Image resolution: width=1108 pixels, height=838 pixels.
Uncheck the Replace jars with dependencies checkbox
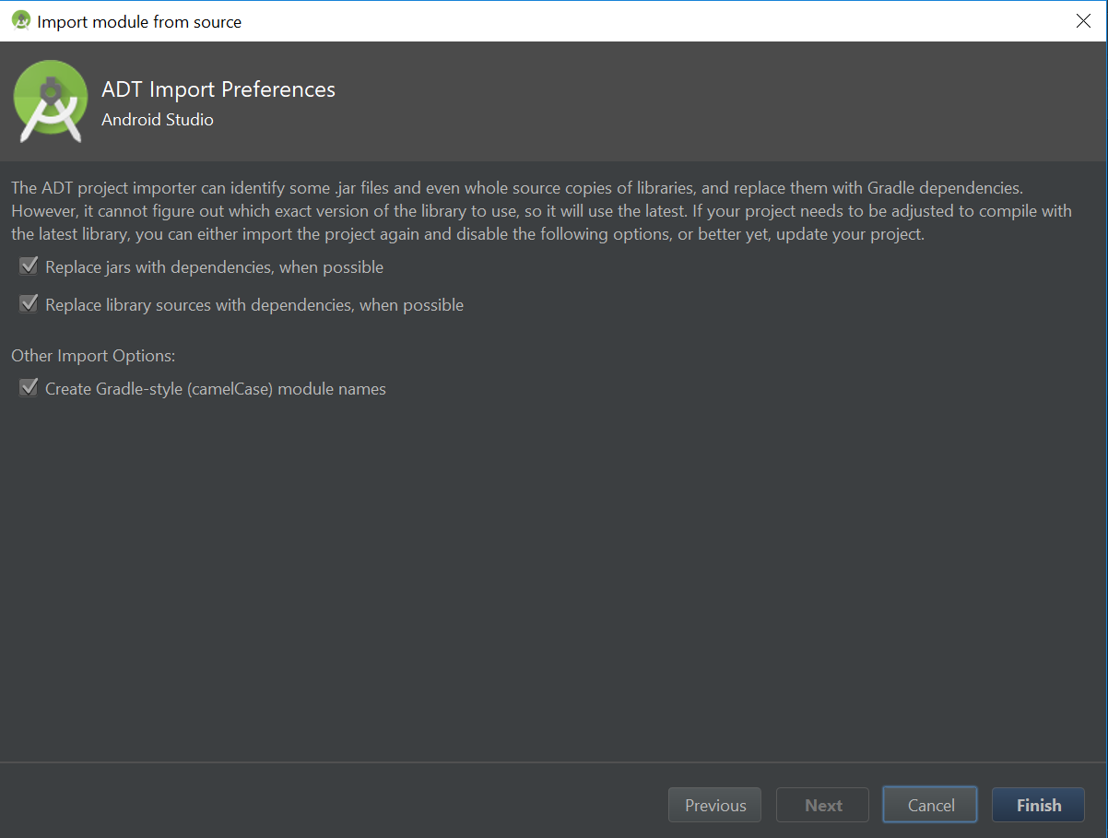29,266
